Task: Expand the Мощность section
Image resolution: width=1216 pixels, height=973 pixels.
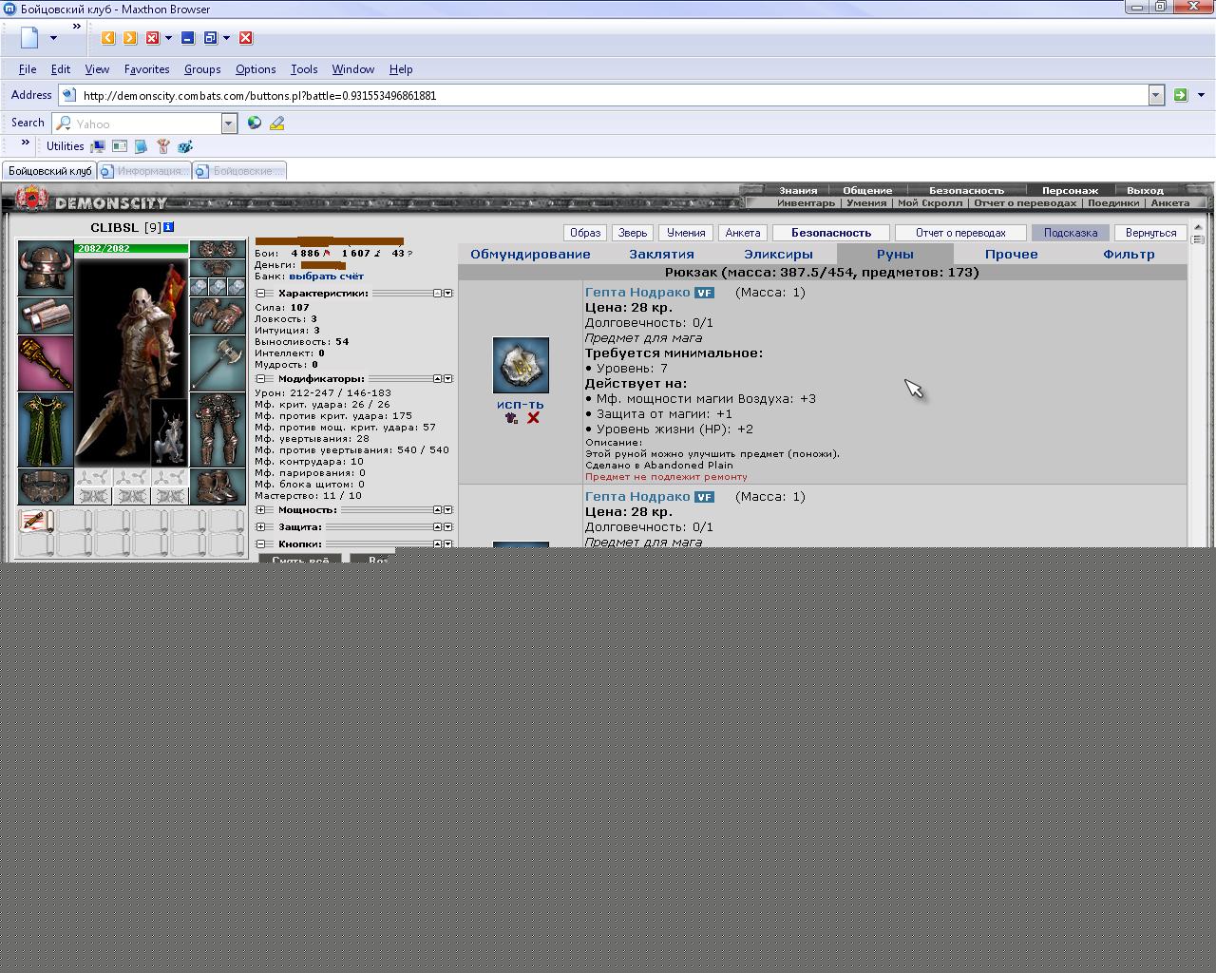Action: [x=260, y=510]
